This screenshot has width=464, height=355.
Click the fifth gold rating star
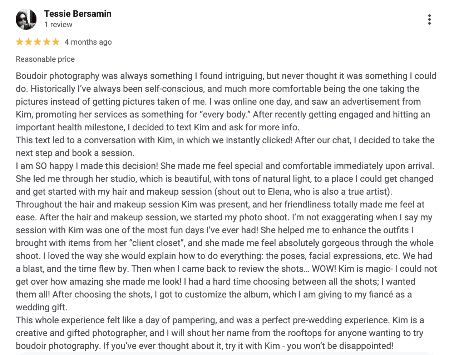point(55,42)
